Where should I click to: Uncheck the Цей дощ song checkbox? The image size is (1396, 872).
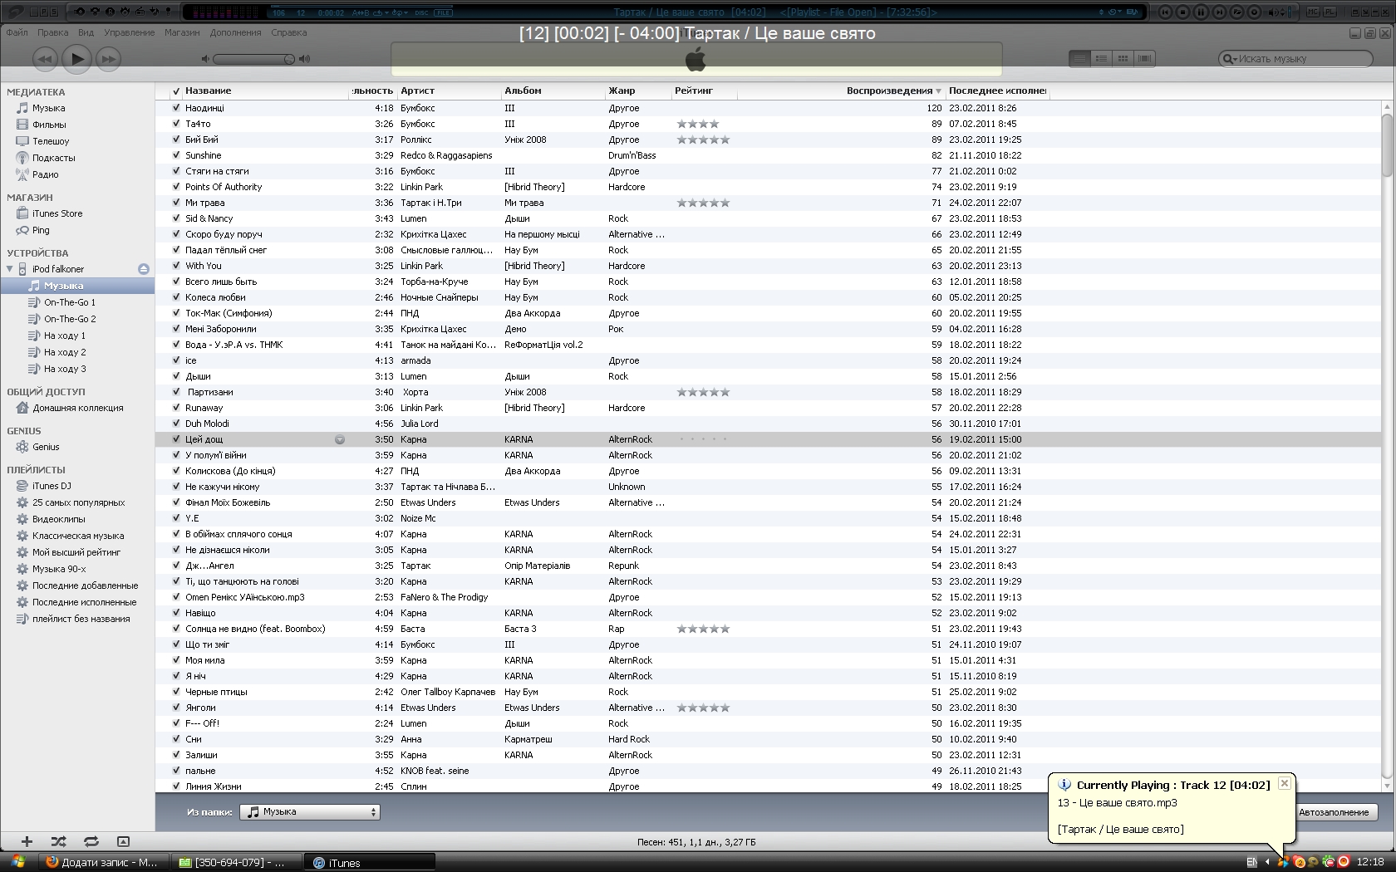tap(176, 439)
